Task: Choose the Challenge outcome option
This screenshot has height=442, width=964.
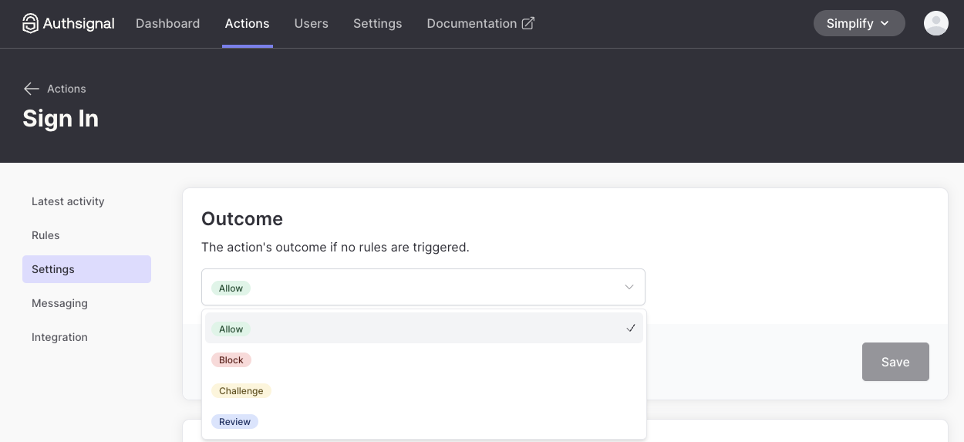Action: click(424, 390)
